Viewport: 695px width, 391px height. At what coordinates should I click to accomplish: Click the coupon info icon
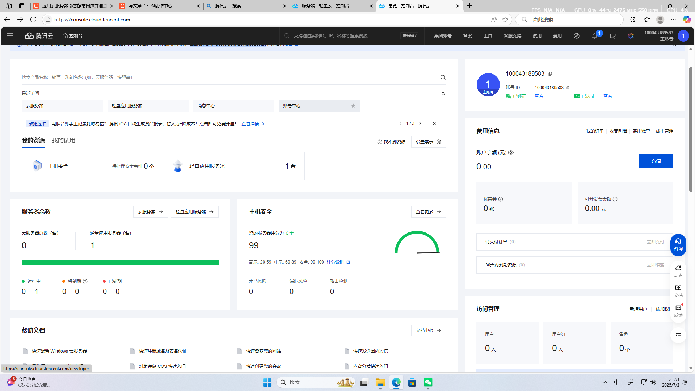(x=501, y=199)
